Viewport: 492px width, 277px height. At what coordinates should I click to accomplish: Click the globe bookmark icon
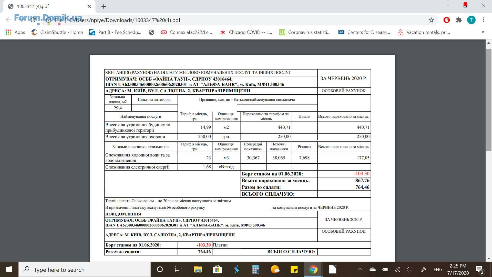click(151, 32)
